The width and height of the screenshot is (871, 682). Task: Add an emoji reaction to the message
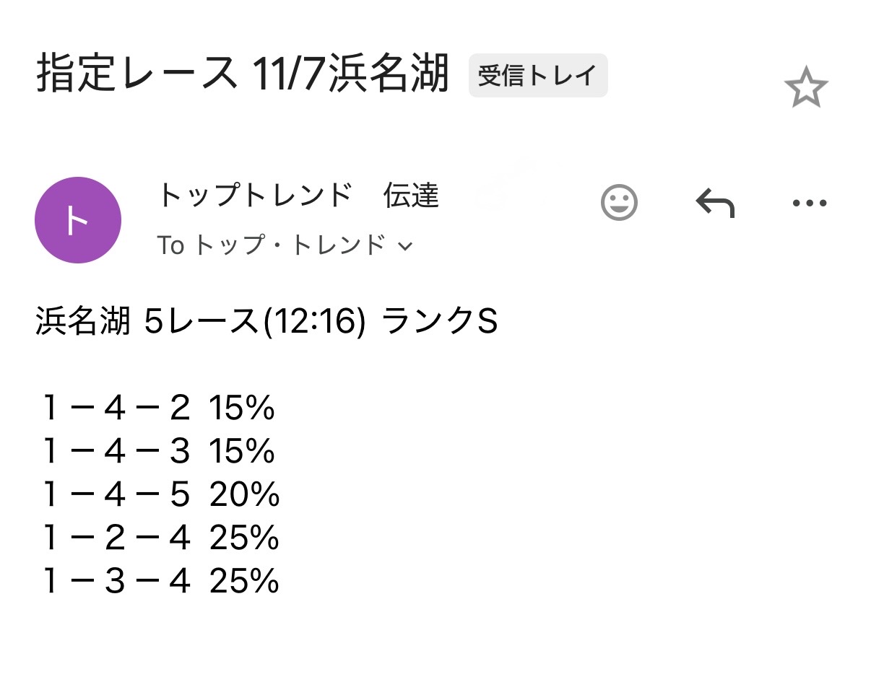pos(619,203)
